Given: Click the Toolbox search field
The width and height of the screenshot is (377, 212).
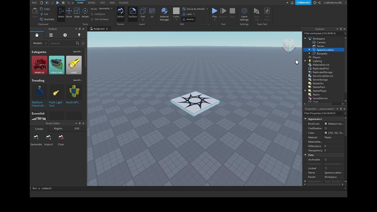Looking at the screenshot, I should (x=62, y=43).
